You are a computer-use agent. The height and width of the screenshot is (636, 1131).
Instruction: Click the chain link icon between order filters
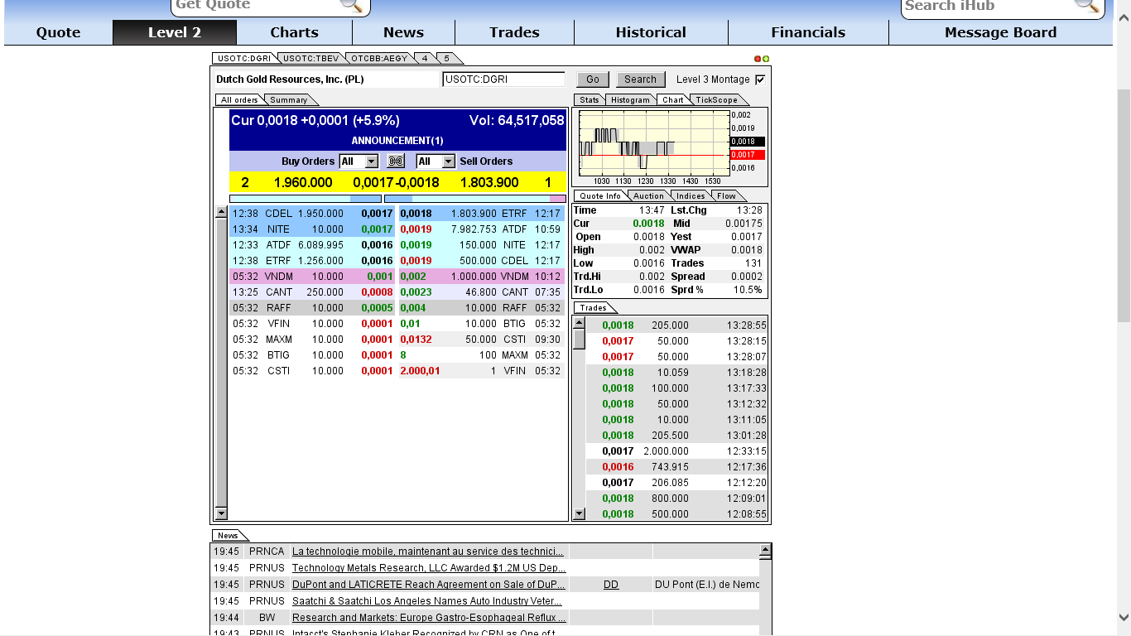(395, 161)
